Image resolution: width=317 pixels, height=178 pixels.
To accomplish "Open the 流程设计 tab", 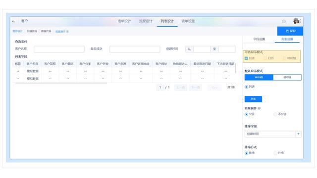I will click(x=146, y=21).
